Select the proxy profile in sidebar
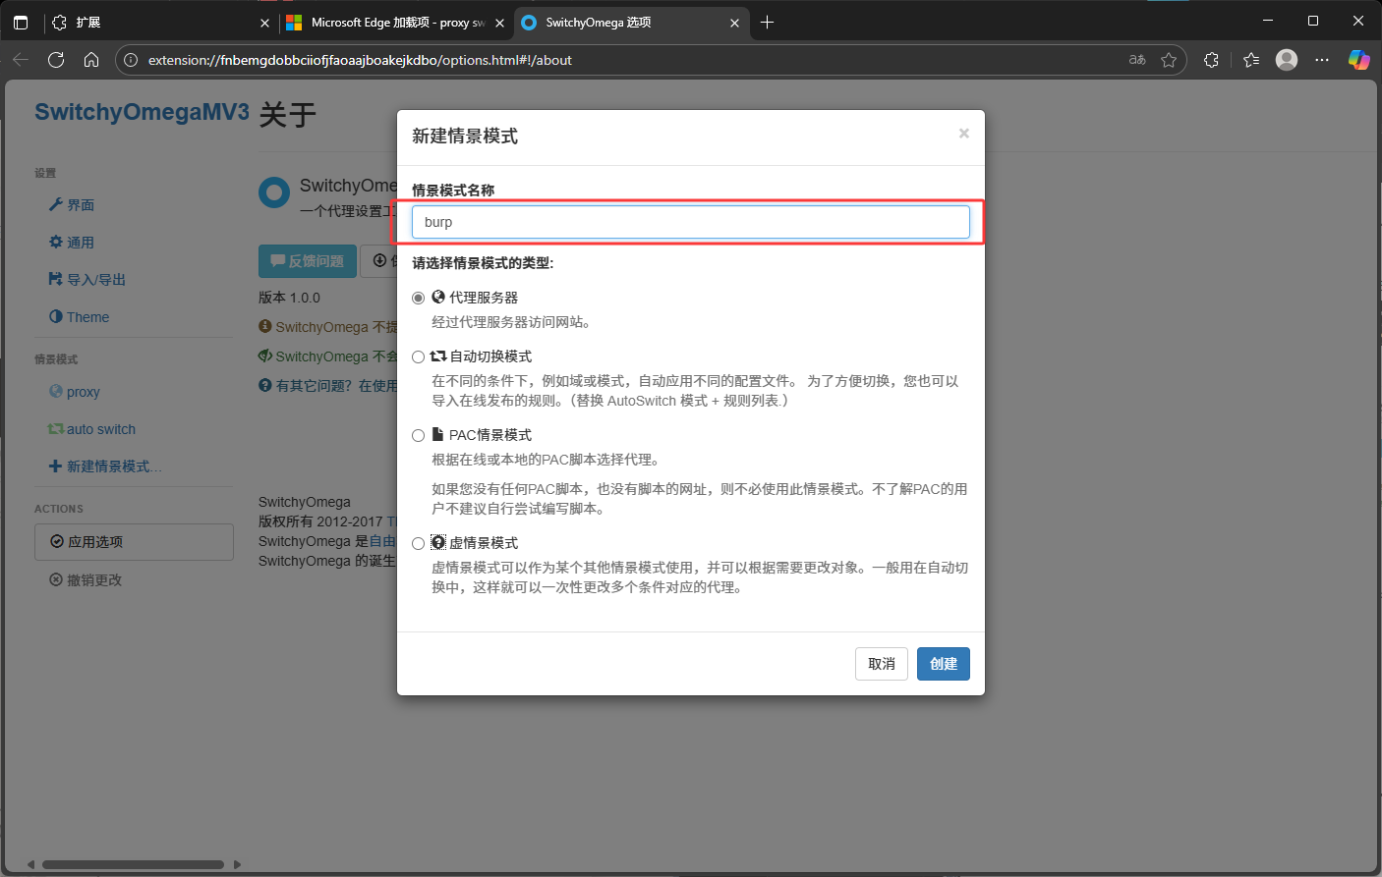Screen dimensions: 1382x877 75,392
